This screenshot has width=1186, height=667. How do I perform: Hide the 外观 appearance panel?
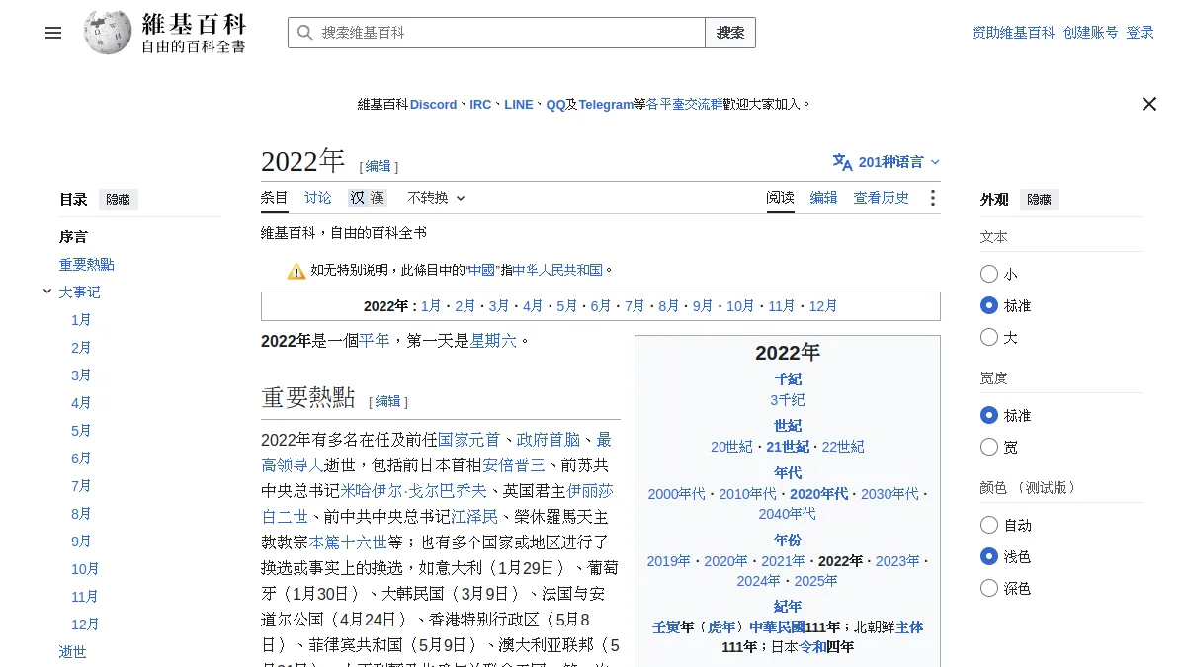tap(1039, 200)
